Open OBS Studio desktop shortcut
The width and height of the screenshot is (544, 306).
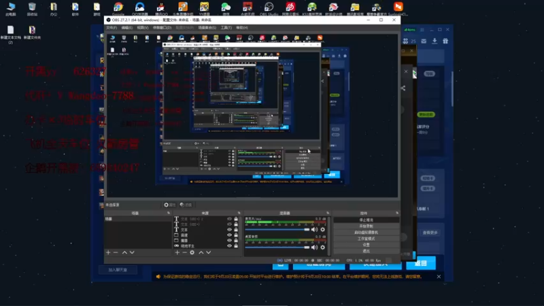tap(269, 9)
